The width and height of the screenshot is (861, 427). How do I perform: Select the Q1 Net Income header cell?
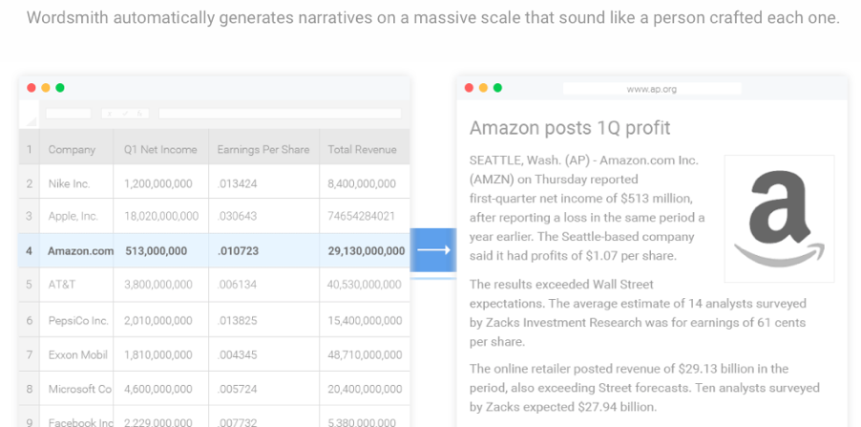coord(161,147)
